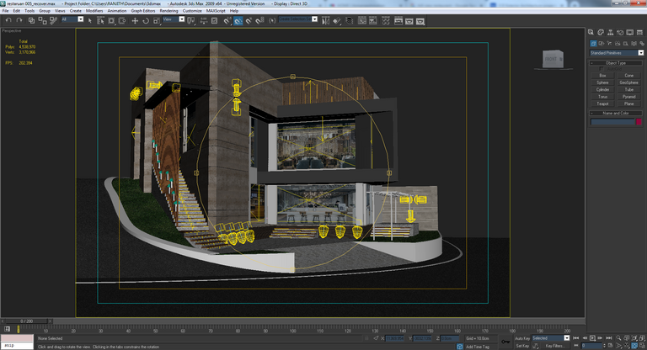
Task: Click the current frame number field
Action: (592, 346)
